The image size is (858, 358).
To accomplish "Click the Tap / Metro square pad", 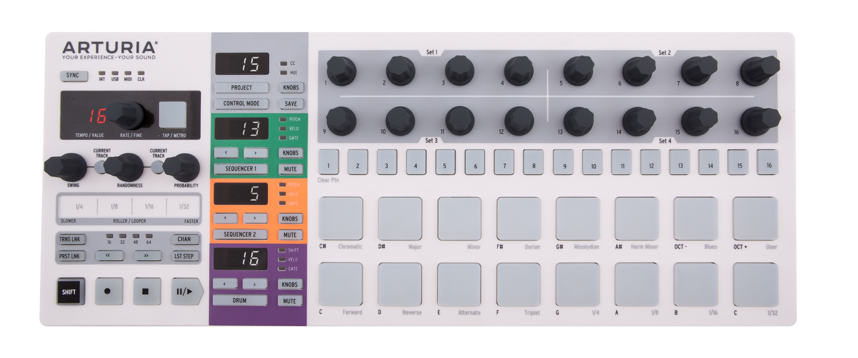I will point(173,113).
